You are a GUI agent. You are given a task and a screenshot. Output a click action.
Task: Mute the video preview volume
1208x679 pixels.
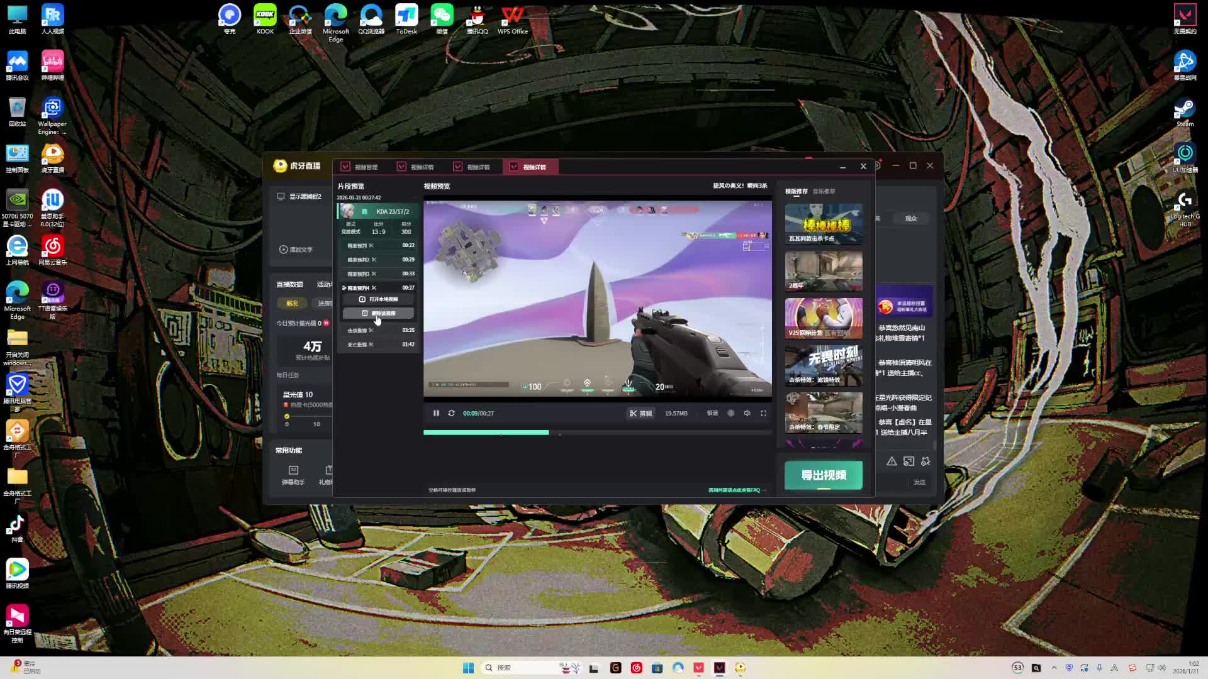pos(747,413)
